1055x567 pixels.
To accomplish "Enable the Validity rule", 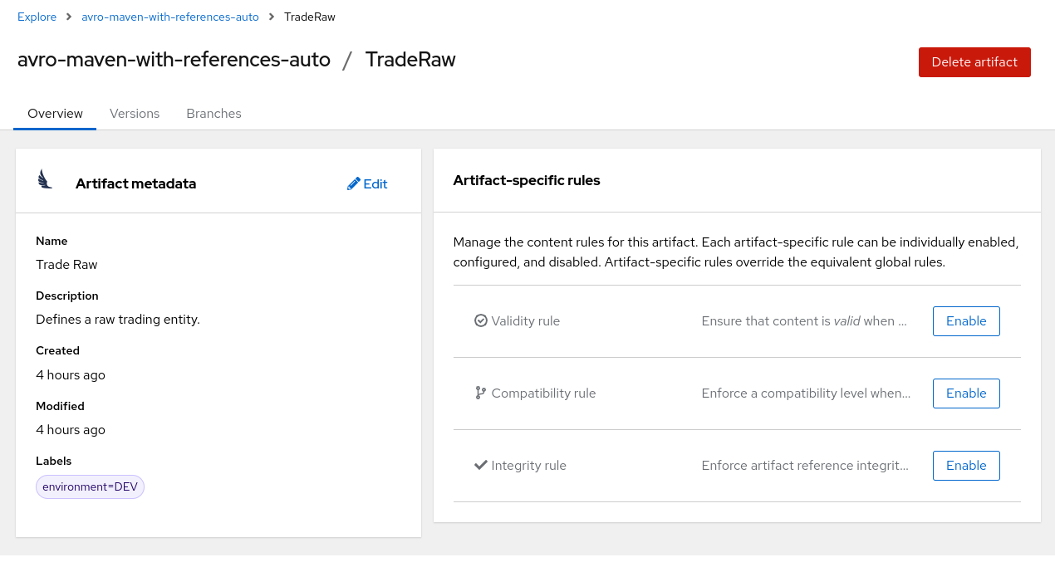I will pyautogui.click(x=966, y=320).
